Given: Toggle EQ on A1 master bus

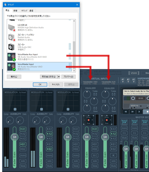Looking at the screenshot, I should [x=124, y=133].
